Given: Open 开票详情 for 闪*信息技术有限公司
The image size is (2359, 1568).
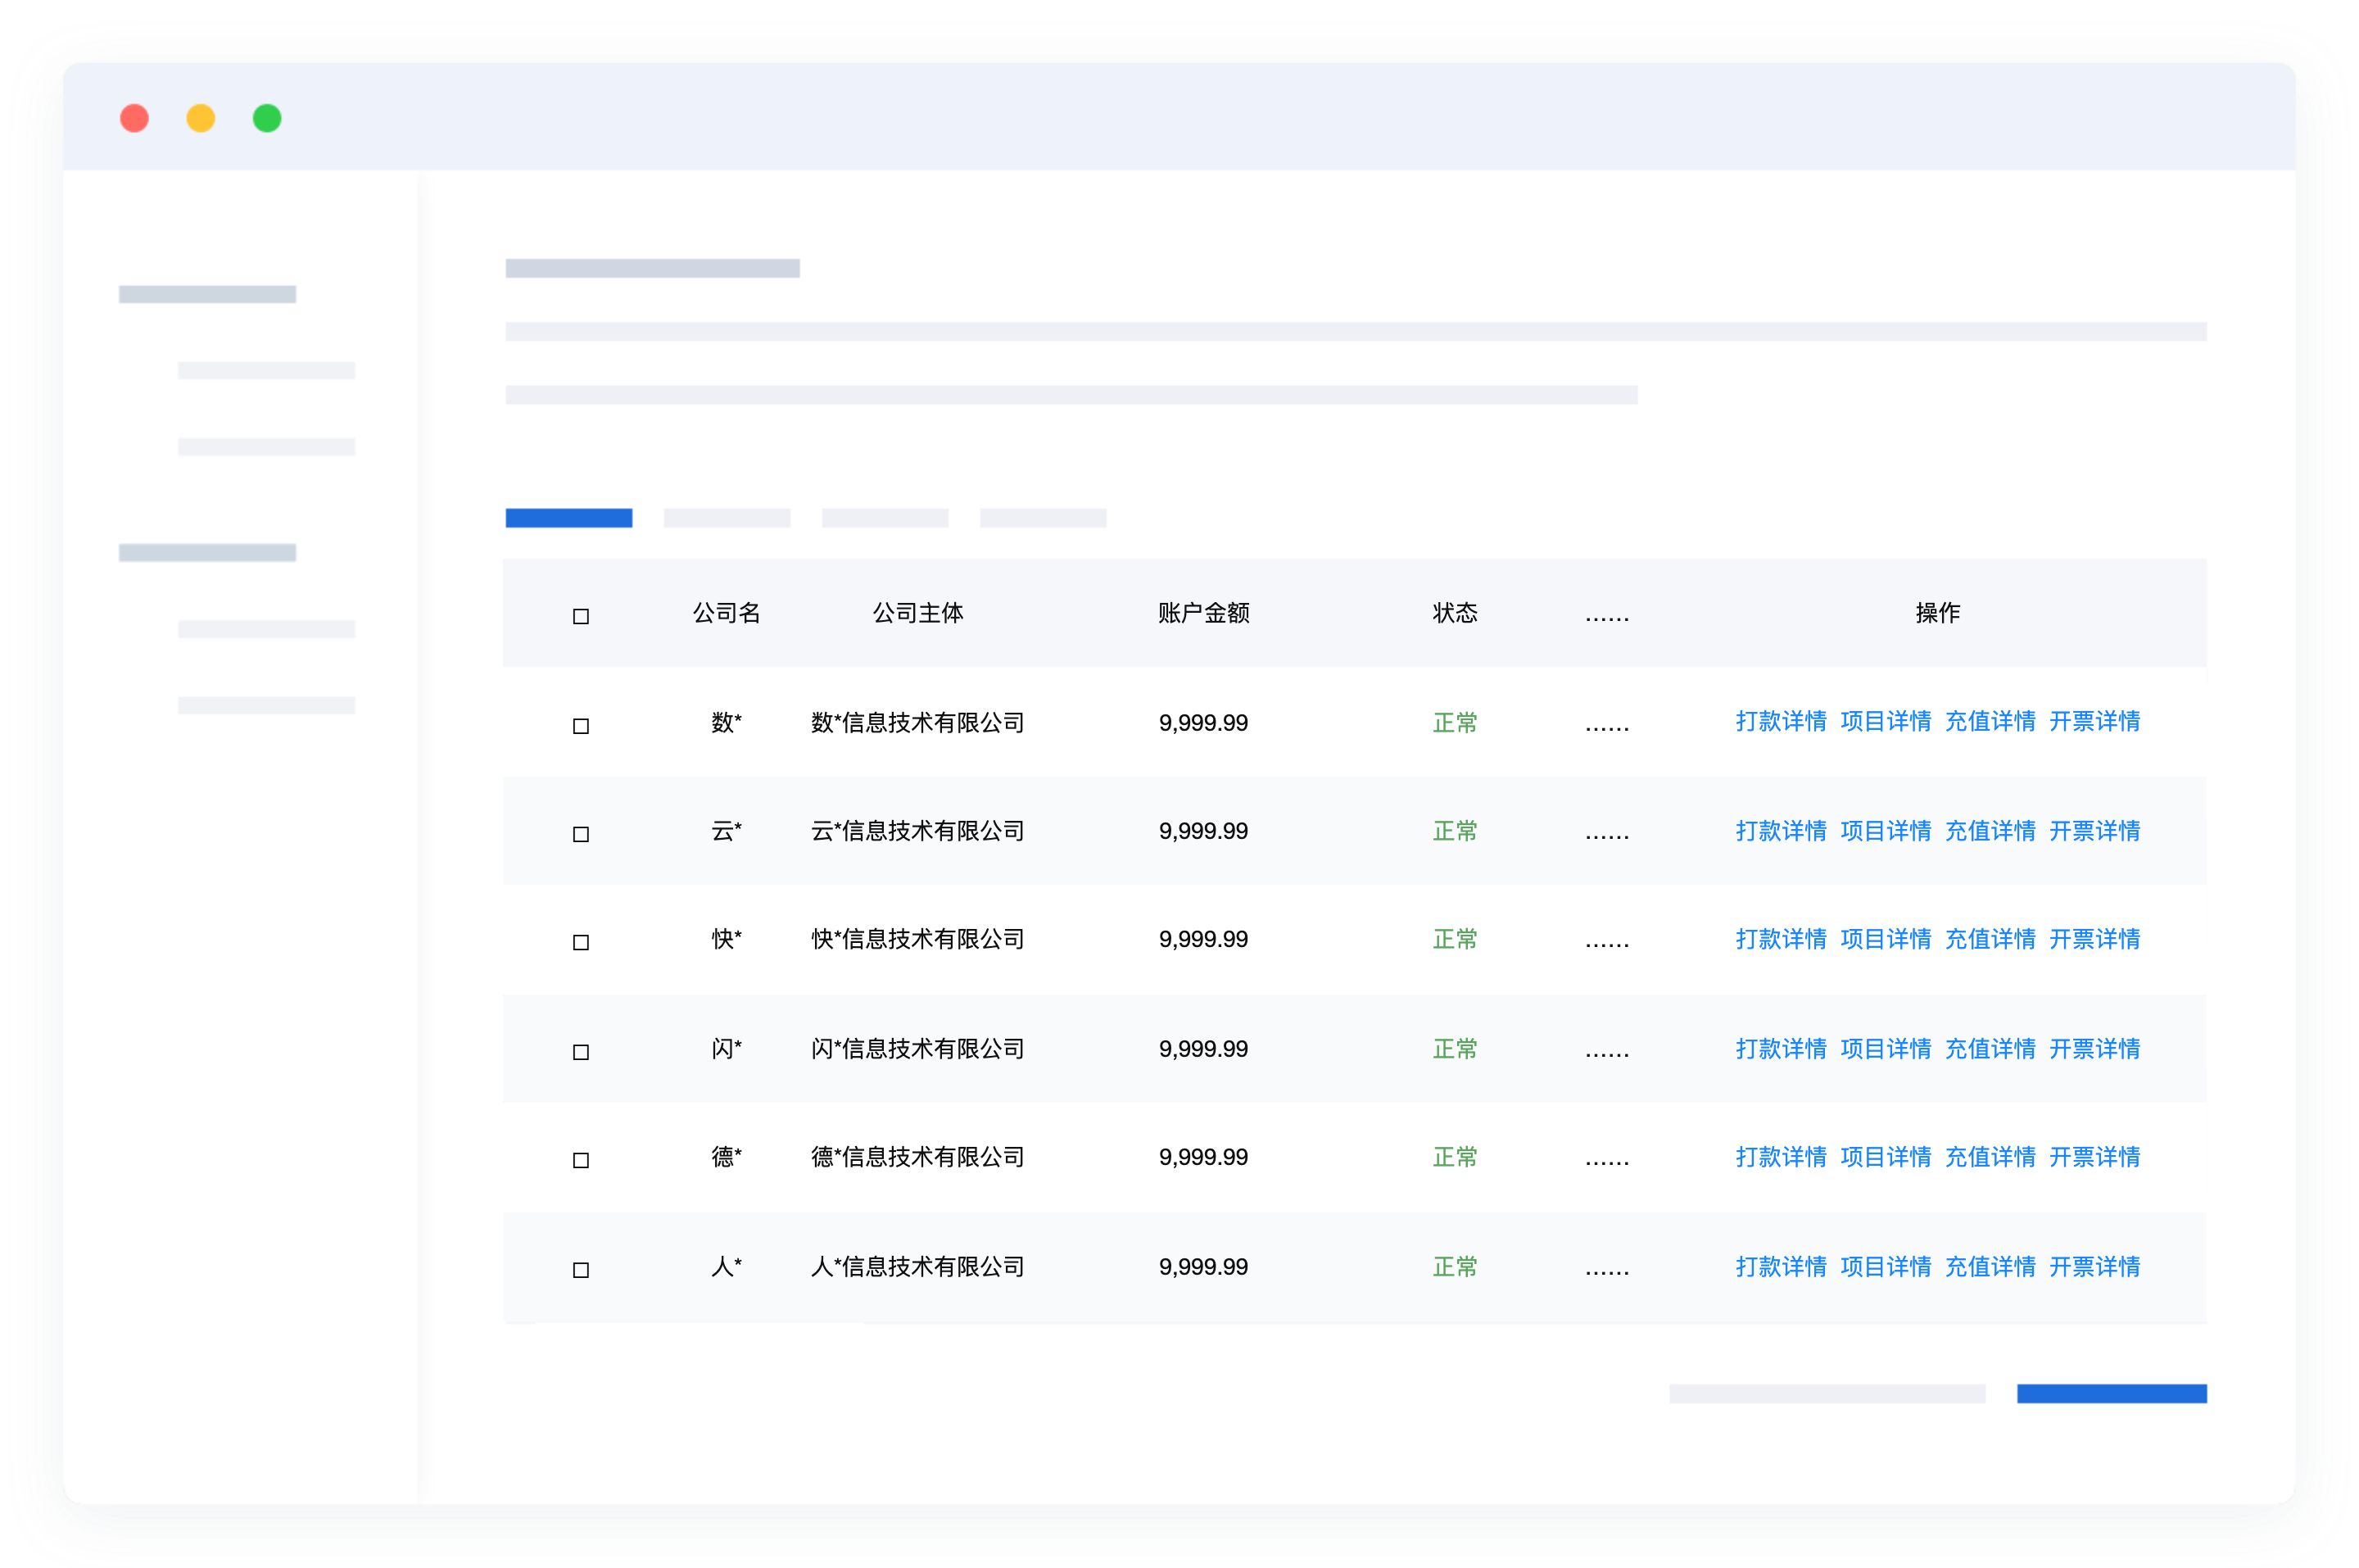Looking at the screenshot, I should 2094,1049.
